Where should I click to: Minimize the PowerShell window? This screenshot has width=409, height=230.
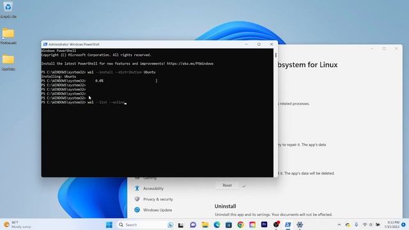click(x=247, y=44)
